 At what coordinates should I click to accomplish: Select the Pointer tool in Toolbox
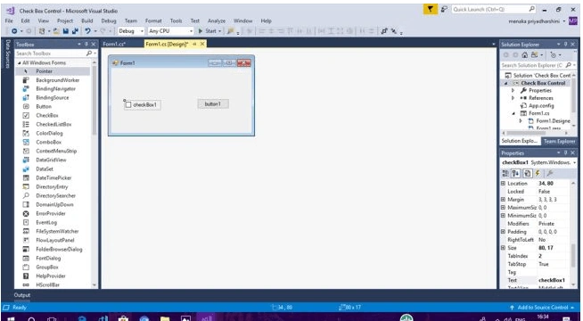[x=44, y=71]
